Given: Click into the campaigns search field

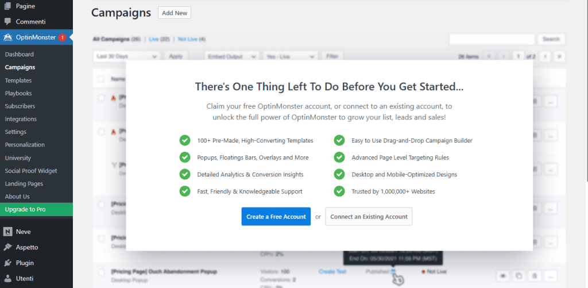Looking at the screenshot, I should coord(492,39).
